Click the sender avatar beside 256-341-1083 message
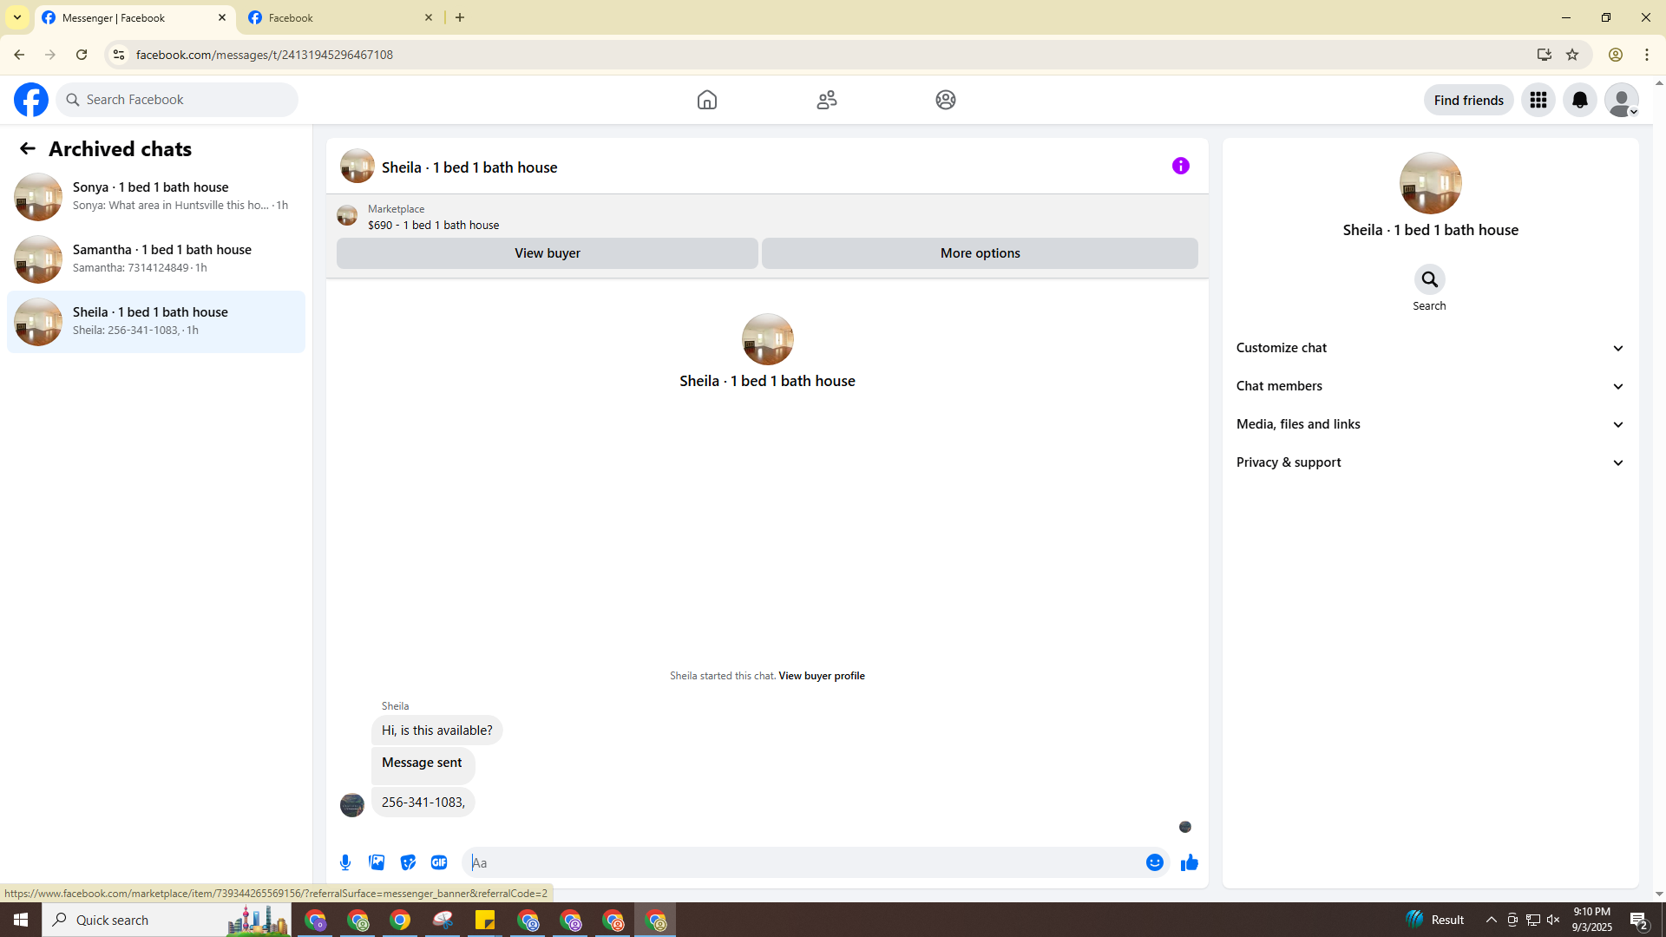This screenshot has height=937, width=1666. pyautogui.click(x=352, y=805)
